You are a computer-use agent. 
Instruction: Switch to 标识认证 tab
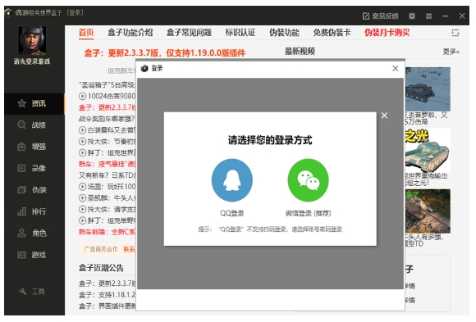coord(240,33)
